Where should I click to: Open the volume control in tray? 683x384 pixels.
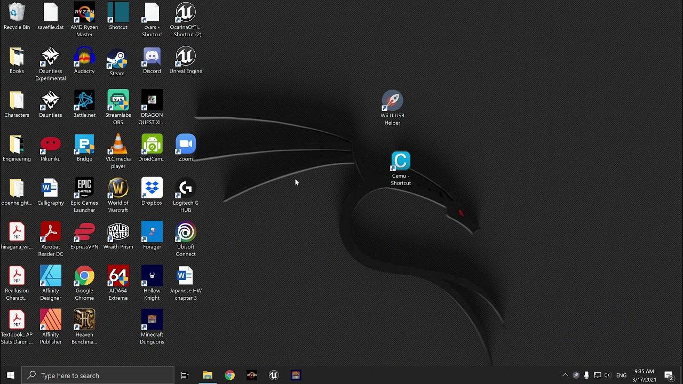(607, 375)
